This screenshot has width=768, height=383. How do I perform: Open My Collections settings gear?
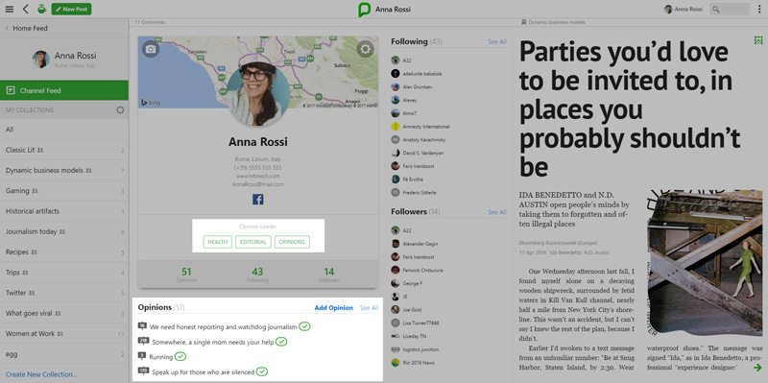[x=120, y=110]
